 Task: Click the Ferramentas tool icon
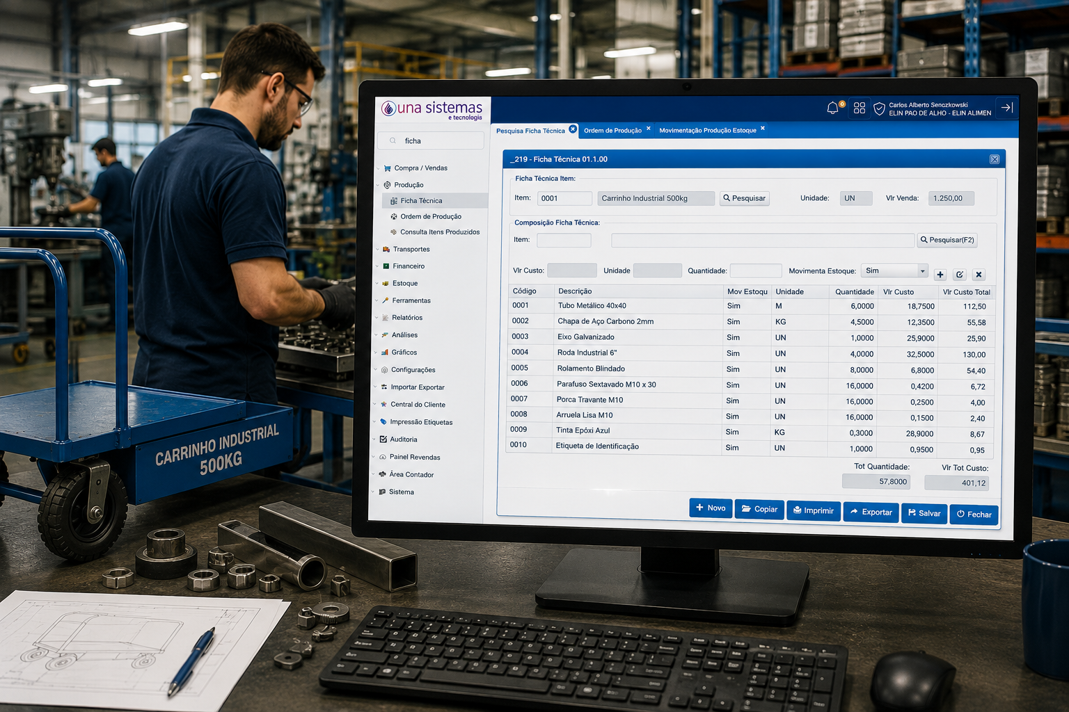386,300
